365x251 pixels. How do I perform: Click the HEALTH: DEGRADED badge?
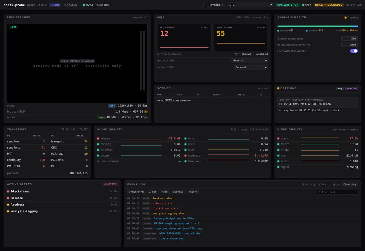coord(329,5)
